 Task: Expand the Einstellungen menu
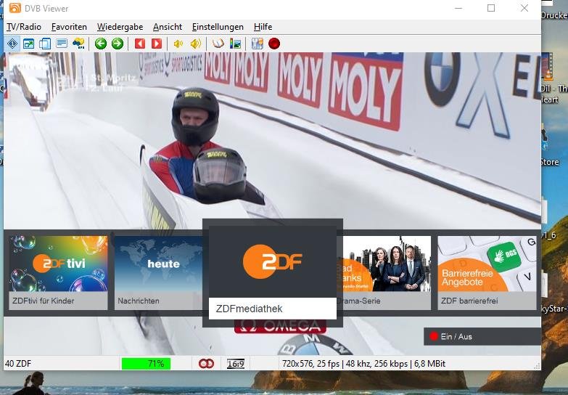tap(218, 27)
